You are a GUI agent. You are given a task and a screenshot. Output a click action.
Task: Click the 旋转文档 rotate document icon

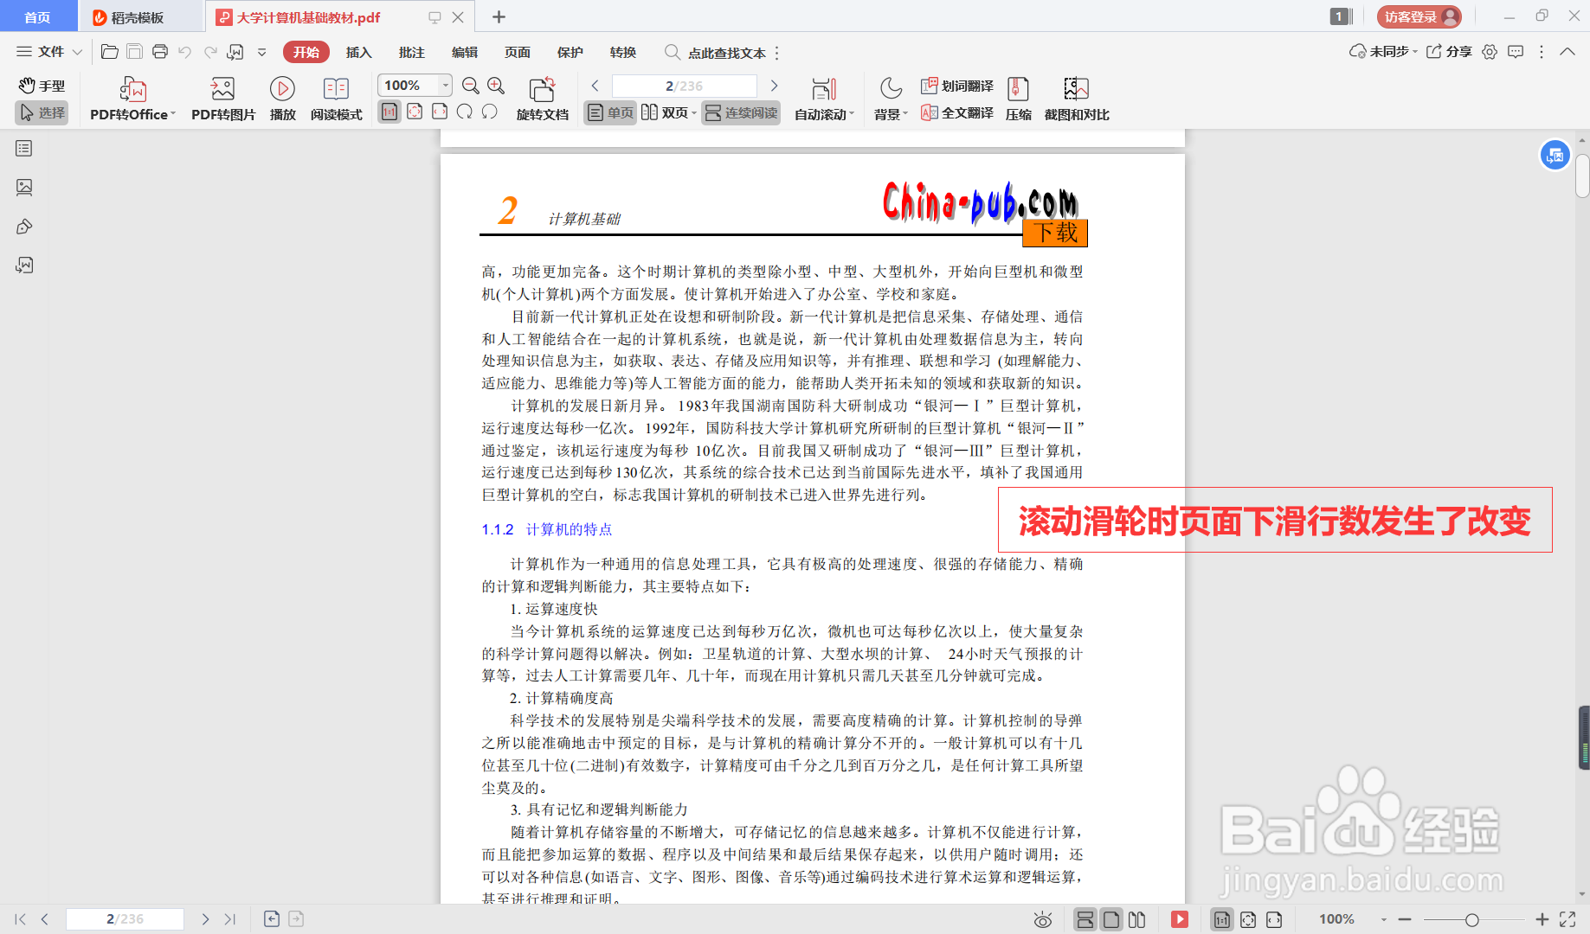(542, 99)
